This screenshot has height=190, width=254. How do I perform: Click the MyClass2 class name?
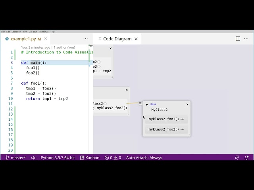click(x=160, y=110)
